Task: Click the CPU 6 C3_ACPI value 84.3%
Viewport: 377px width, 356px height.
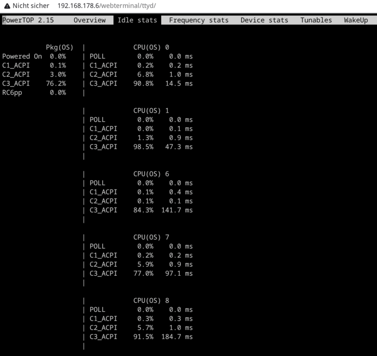Action: 143,210
